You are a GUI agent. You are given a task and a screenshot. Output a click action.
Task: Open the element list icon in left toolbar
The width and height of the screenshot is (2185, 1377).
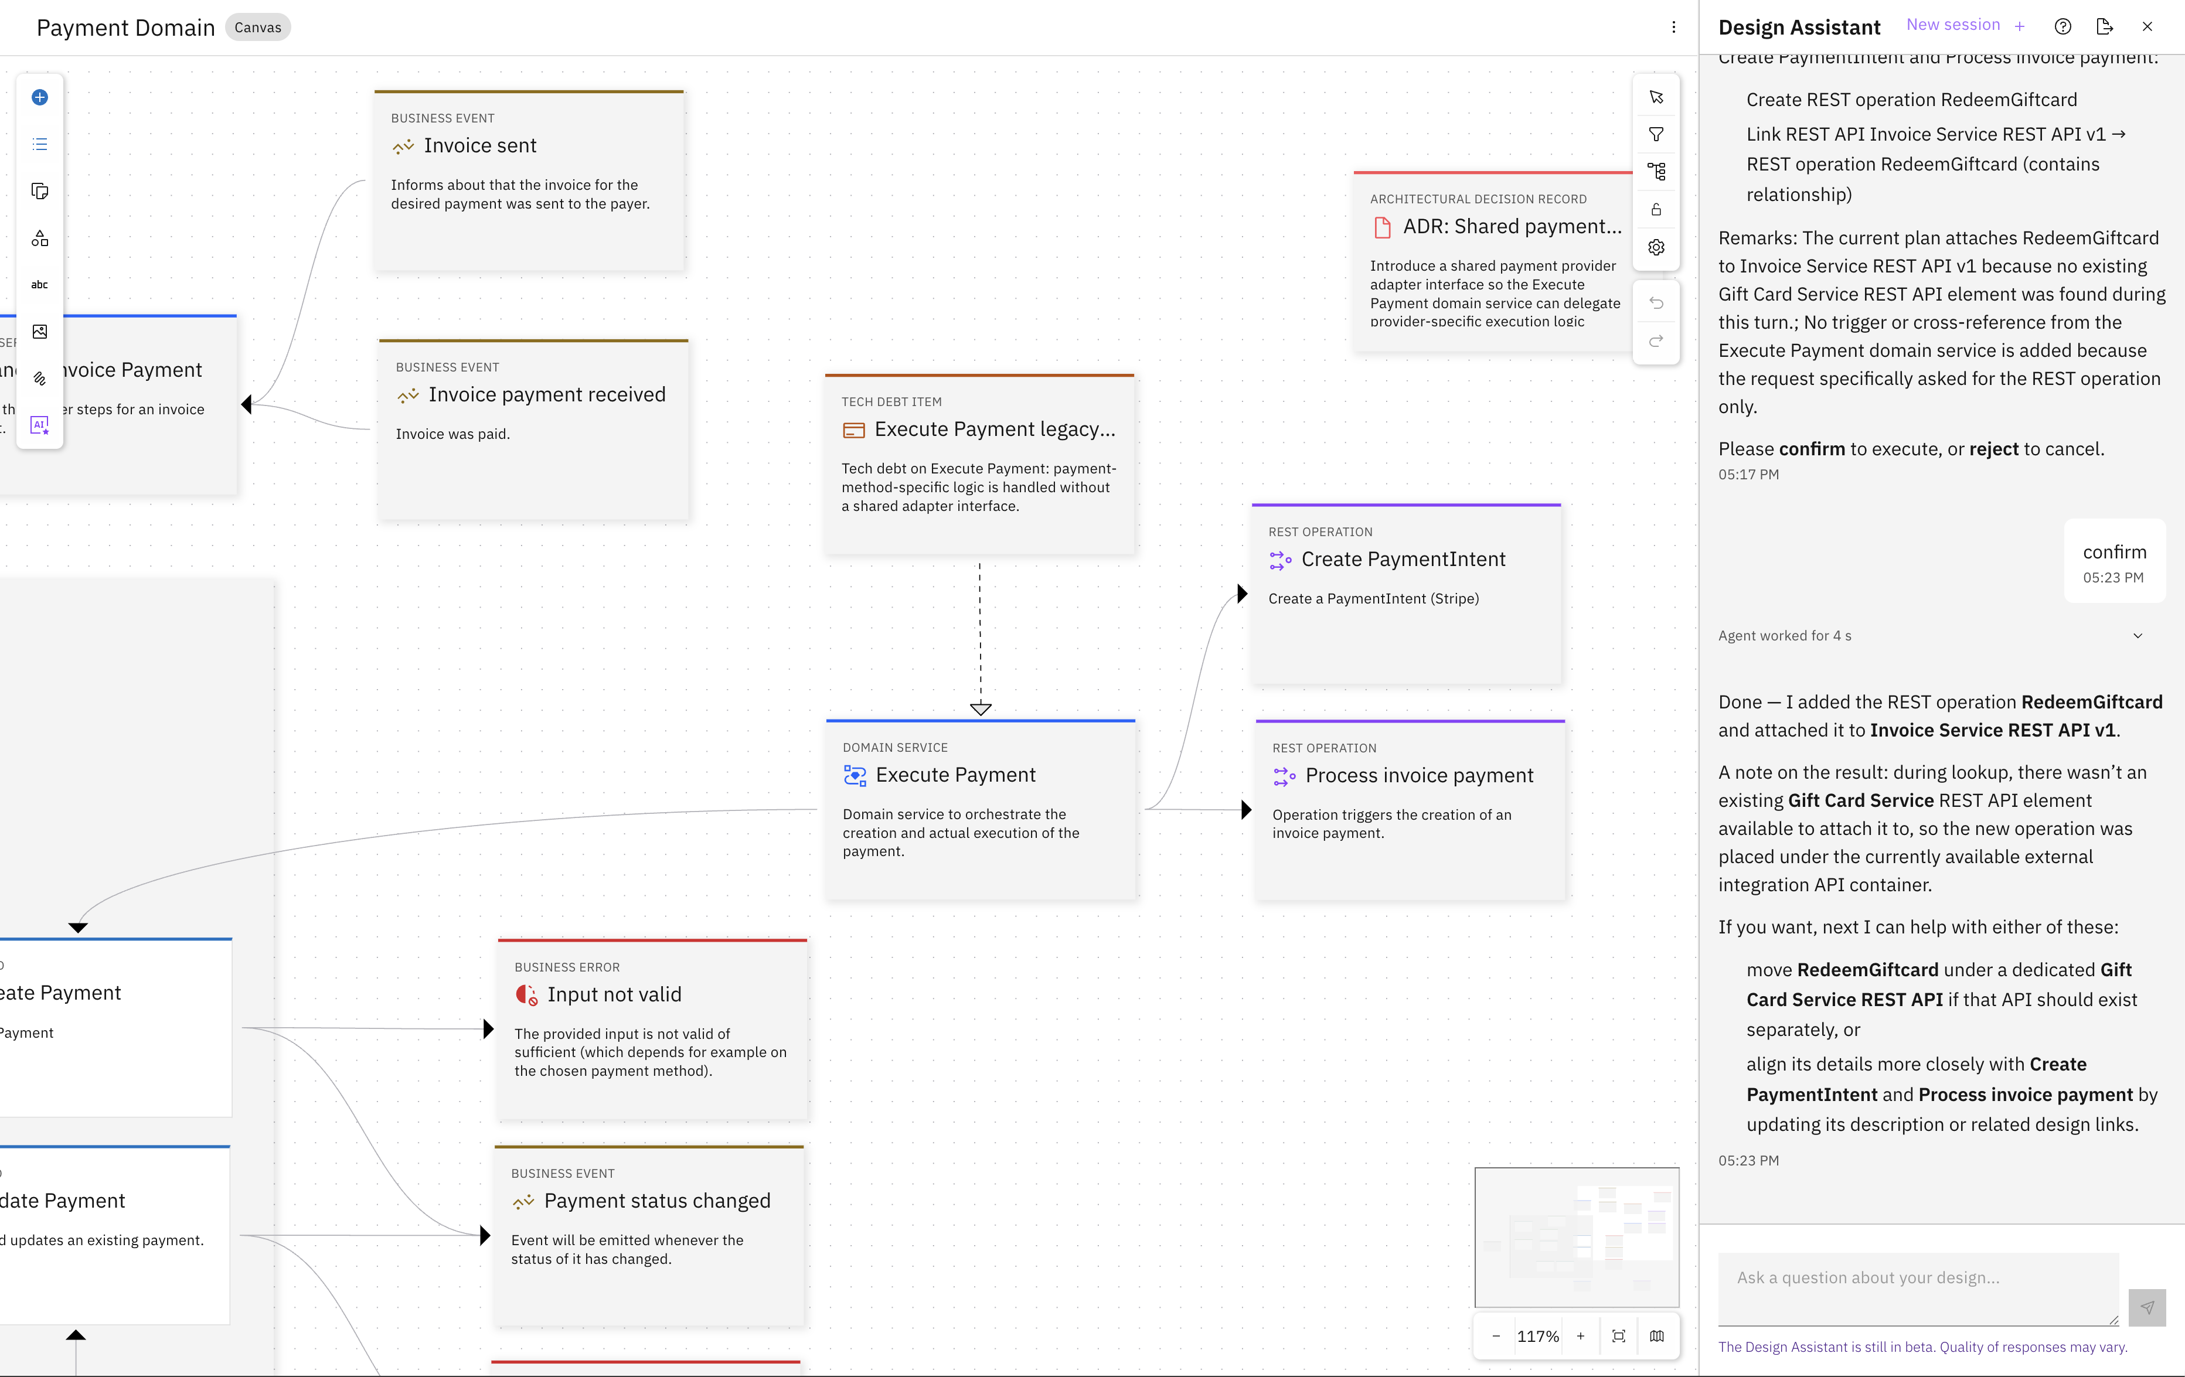coord(40,144)
